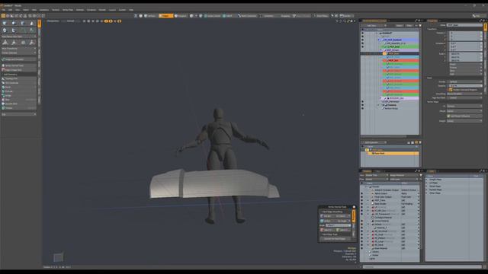Screen dimensions: 488x274
Task: Click the Perspective viewport label
Action: coord(53,21)
